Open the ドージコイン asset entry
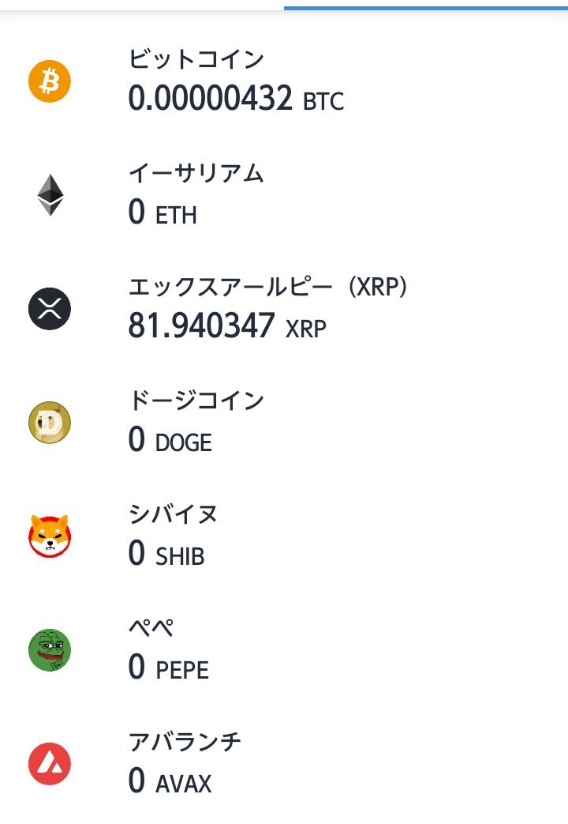 pyautogui.click(x=284, y=423)
